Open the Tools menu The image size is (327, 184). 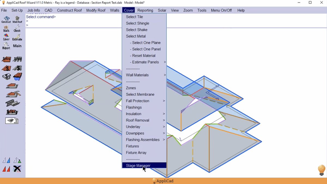[202, 10]
